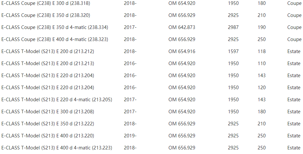Screen dimensions: 303x154
Task: Click the 2019- year cell
Action: (x=130, y=136)
